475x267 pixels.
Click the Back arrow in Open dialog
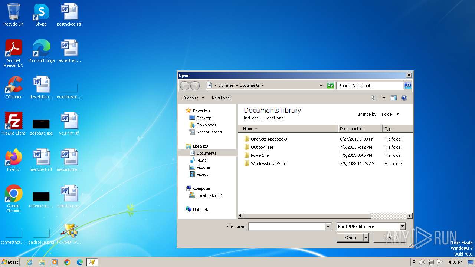[184, 86]
